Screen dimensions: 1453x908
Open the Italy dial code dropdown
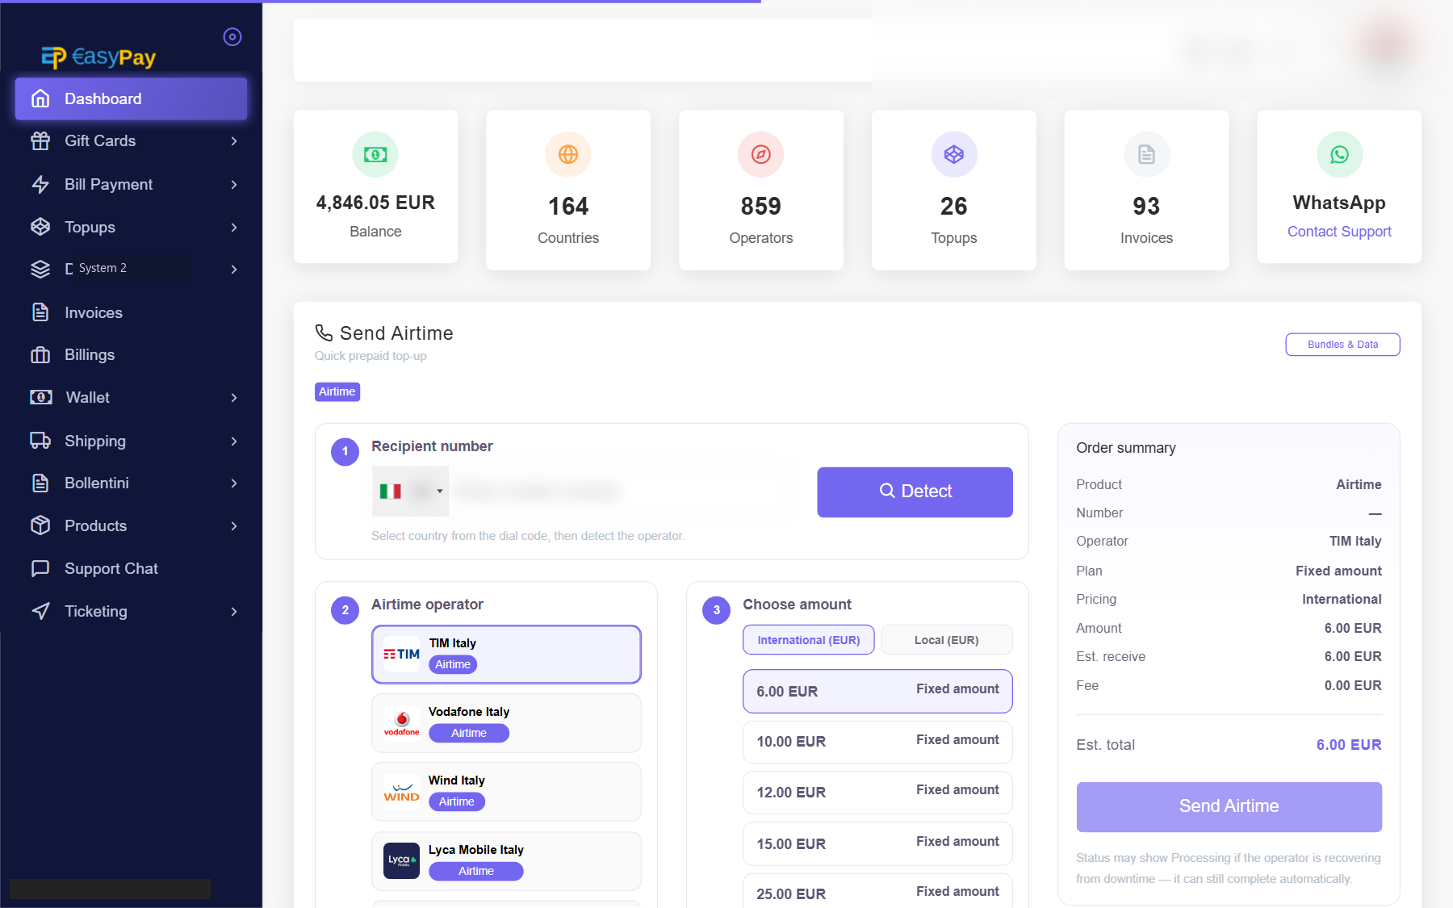410,492
